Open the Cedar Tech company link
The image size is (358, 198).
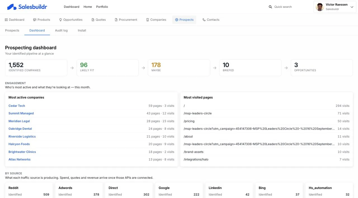[17, 106]
